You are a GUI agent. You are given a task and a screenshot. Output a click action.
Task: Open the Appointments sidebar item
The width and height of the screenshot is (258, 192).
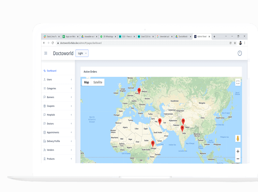(x=58, y=132)
